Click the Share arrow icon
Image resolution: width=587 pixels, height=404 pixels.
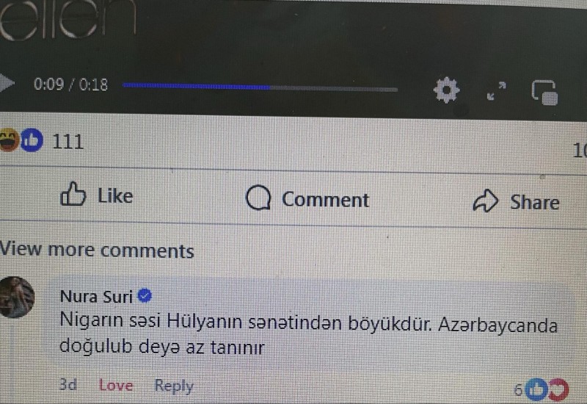[x=486, y=201]
